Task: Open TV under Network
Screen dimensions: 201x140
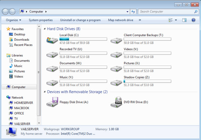Action: pyautogui.click(x=16, y=119)
